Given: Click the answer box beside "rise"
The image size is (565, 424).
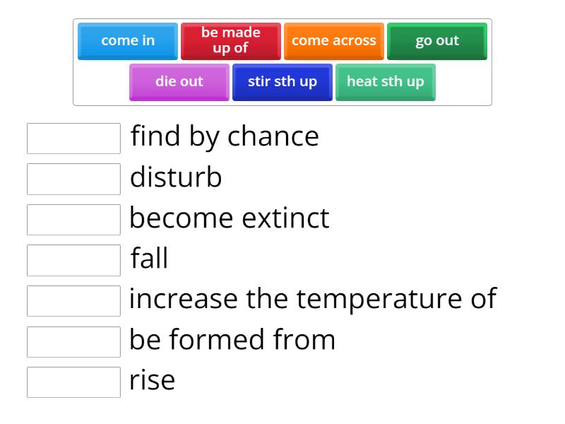Looking at the screenshot, I should [x=73, y=382].
